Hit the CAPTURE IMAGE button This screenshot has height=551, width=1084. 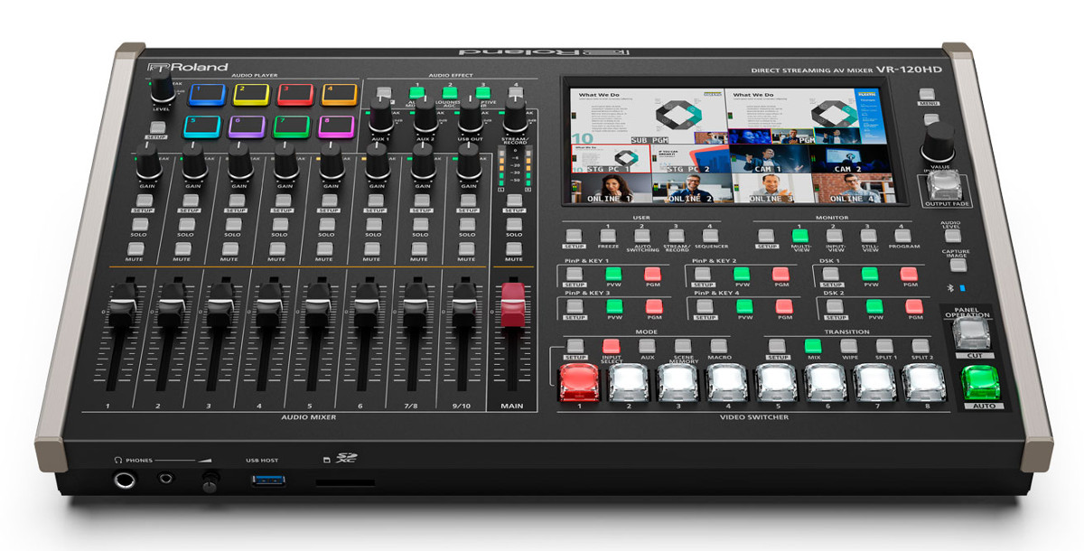(x=957, y=266)
